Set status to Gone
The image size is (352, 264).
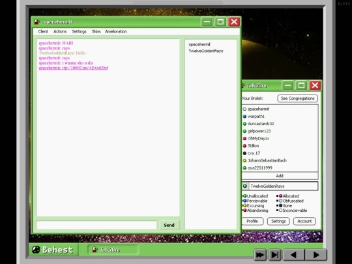pos(286,205)
